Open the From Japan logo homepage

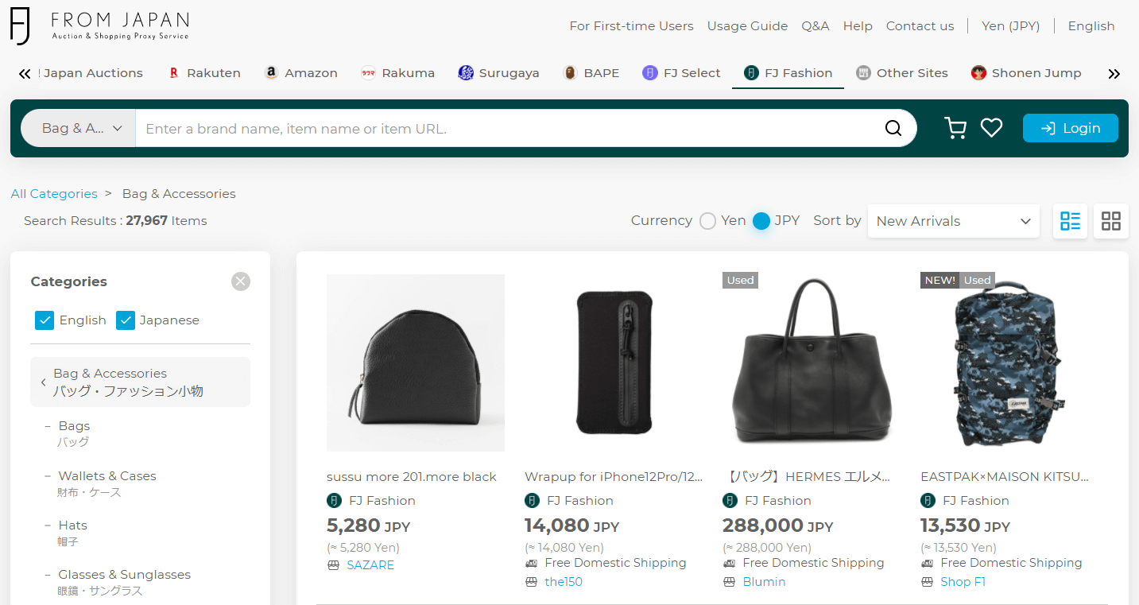pos(99,25)
